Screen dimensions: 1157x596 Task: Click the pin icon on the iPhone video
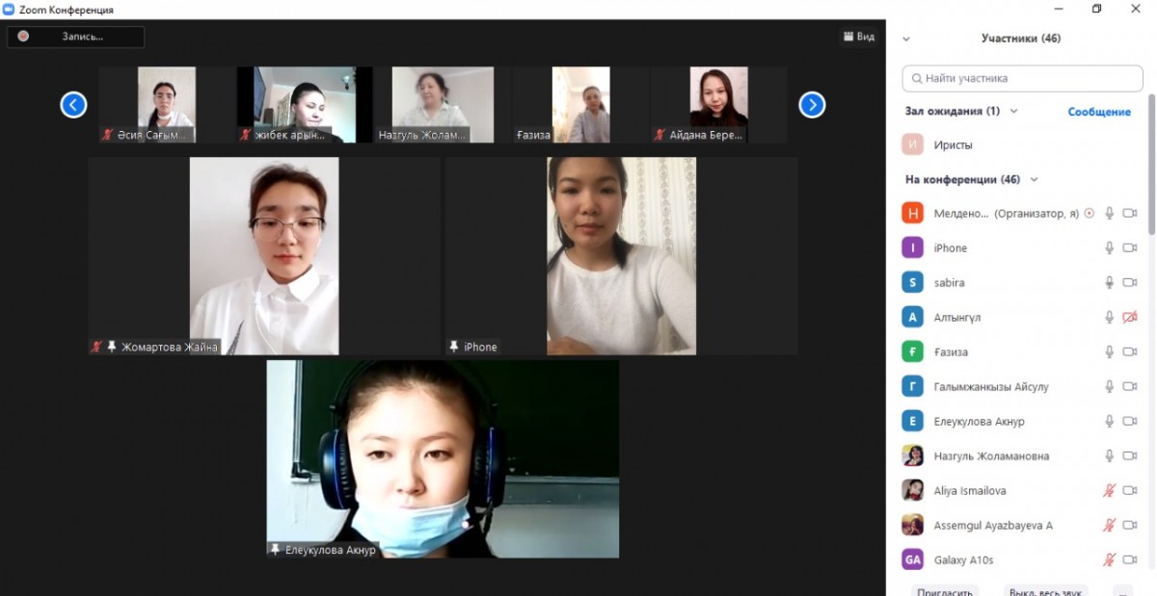[x=454, y=347]
